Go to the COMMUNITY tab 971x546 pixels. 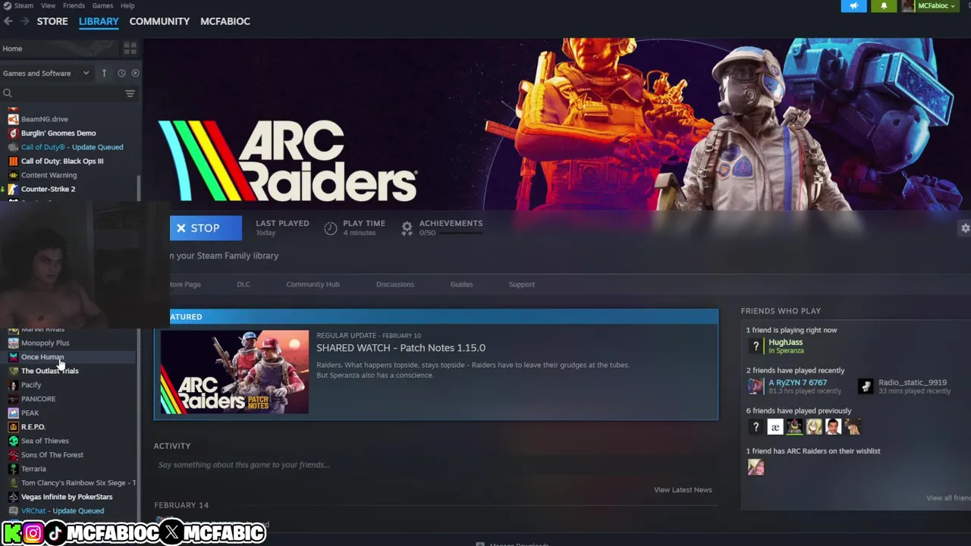point(159,21)
